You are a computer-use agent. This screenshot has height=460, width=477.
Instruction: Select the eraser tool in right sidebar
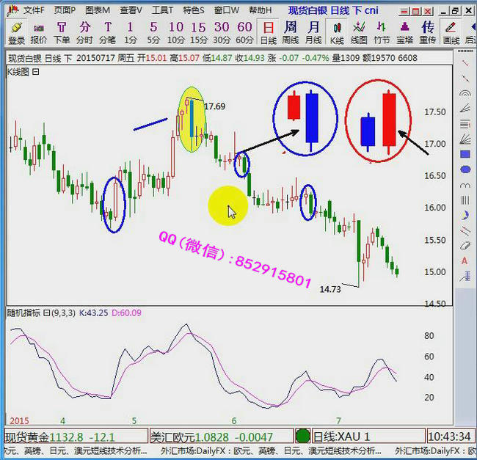click(465, 246)
